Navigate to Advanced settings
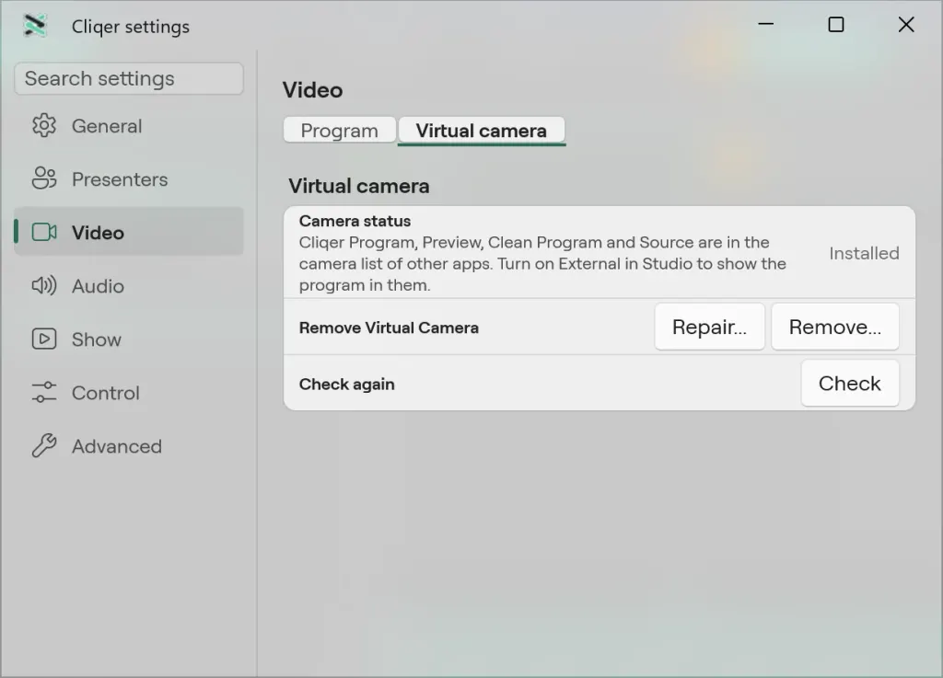This screenshot has width=943, height=678. point(129,446)
